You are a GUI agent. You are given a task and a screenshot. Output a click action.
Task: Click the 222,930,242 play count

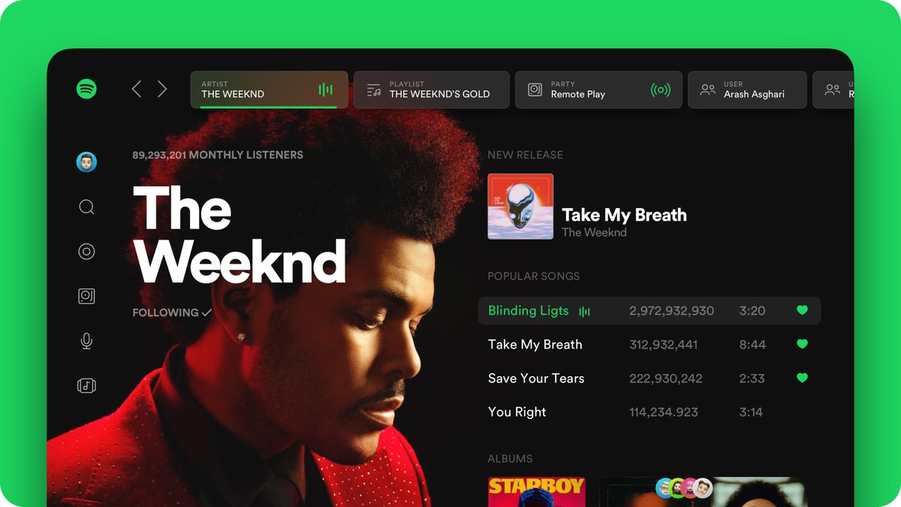(665, 379)
